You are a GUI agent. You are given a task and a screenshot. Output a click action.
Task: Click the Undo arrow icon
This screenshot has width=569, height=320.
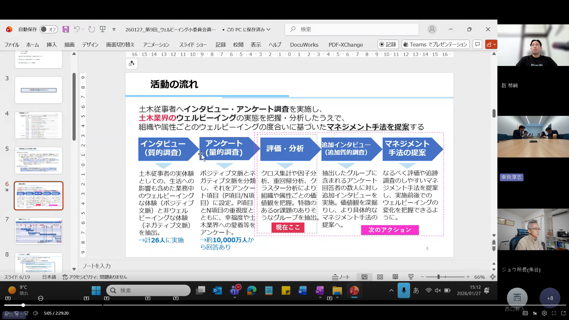point(77,29)
